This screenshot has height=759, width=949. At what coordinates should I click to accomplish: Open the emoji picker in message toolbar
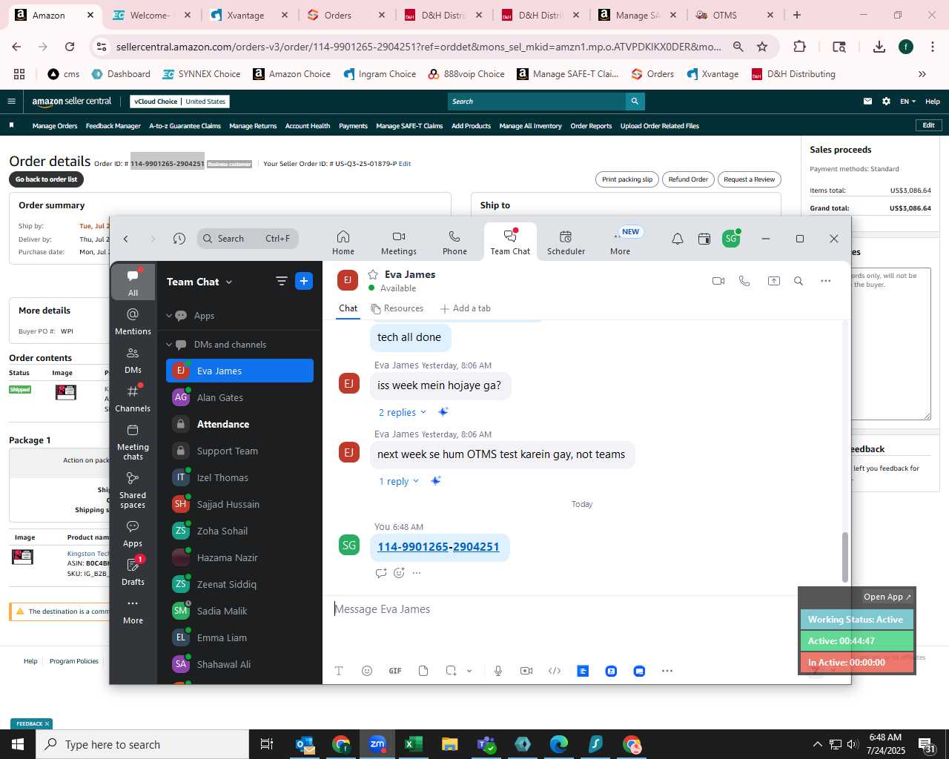pyautogui.click(x=367, y=671)
